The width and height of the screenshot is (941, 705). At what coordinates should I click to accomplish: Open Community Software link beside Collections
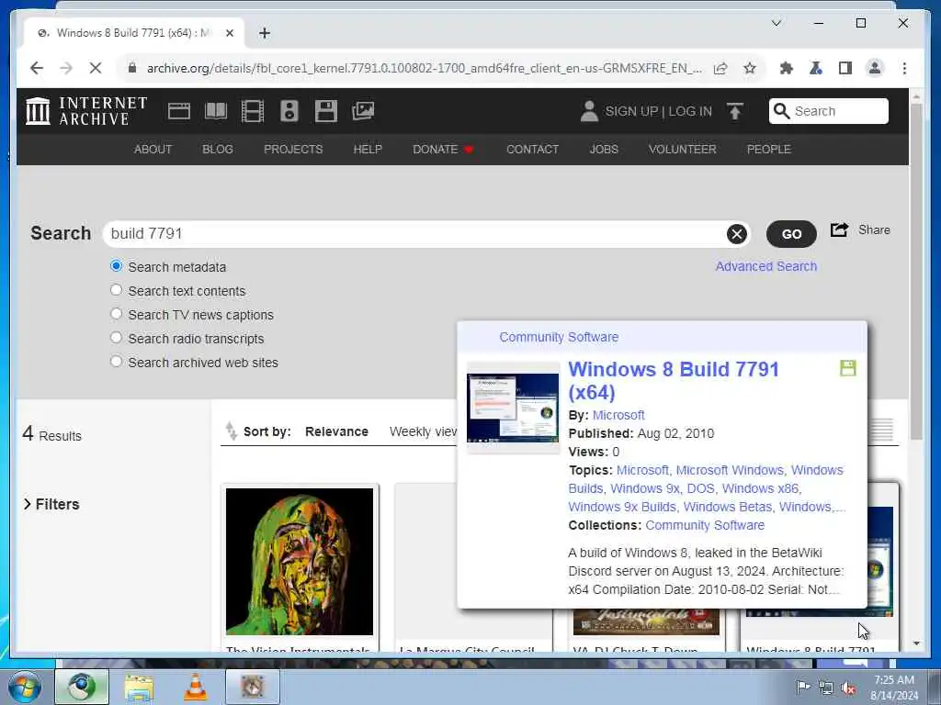[705, 525]
